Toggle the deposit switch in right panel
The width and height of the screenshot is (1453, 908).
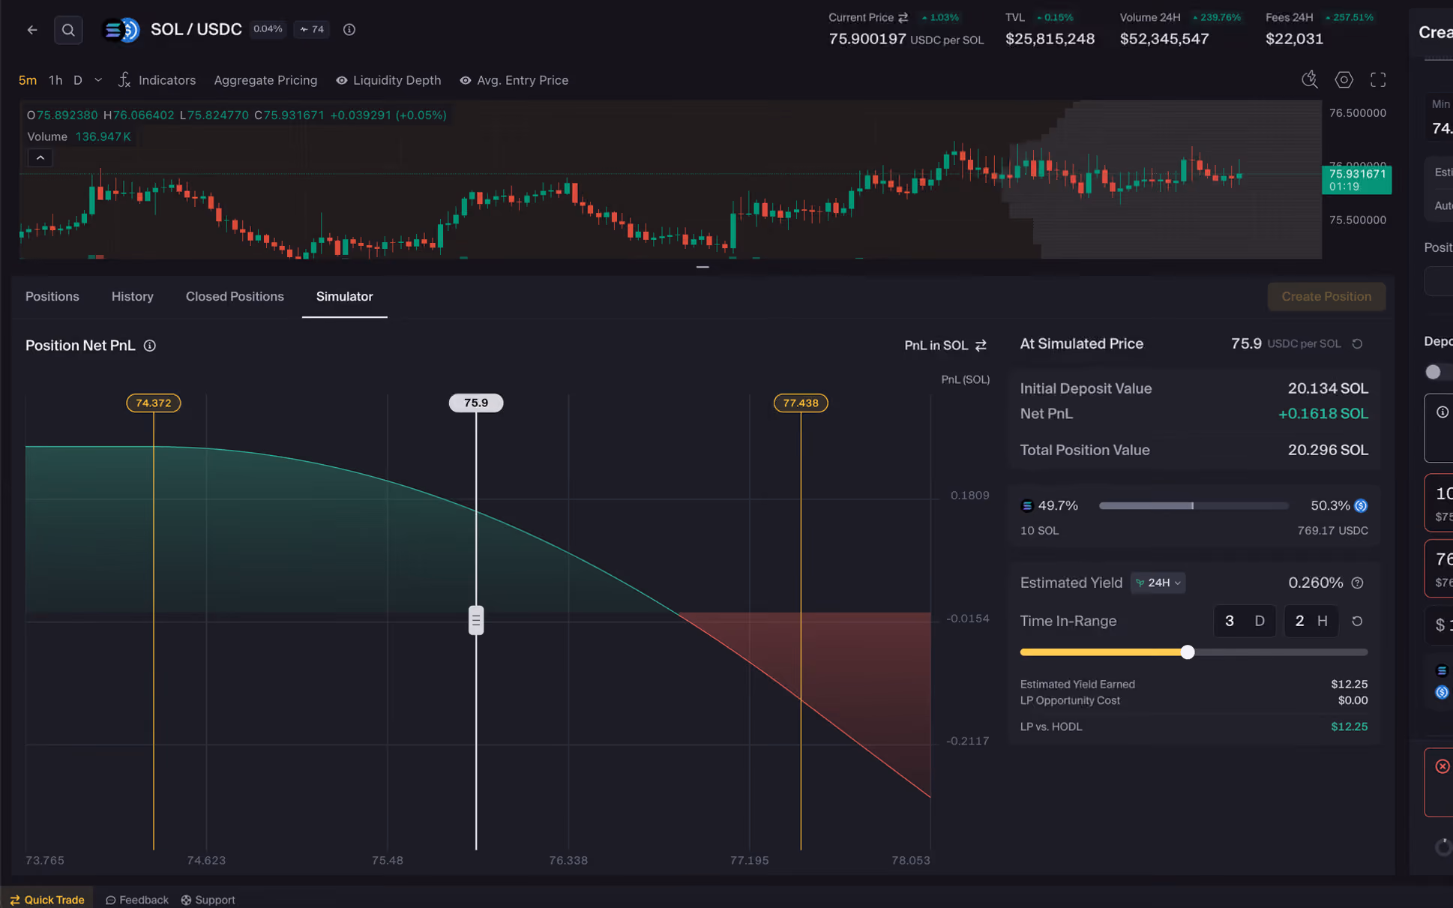(x=1437, y=372)
